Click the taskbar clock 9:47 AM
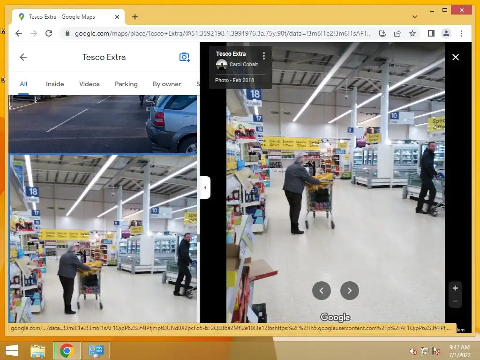Screen dimensions: 480x360 tap(459, 347)
